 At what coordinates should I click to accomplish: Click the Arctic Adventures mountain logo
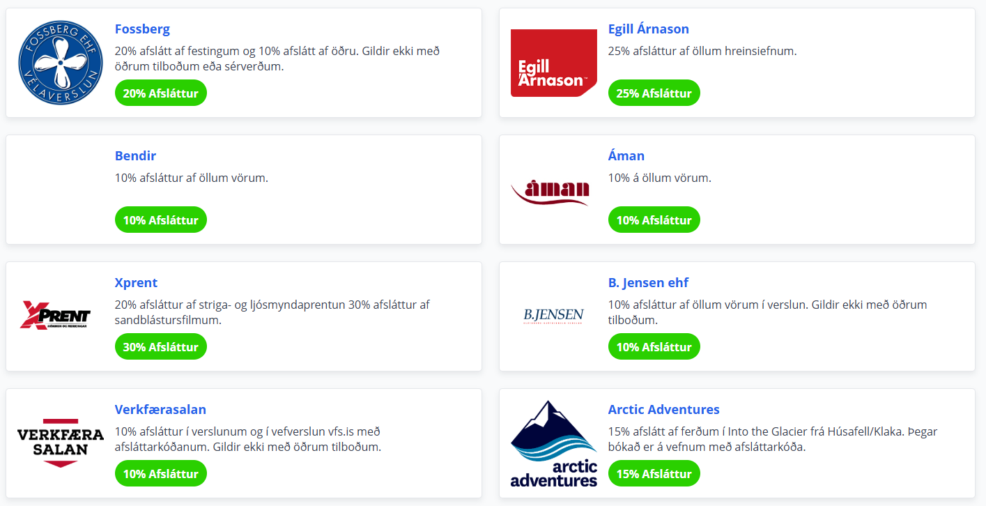(553, 443)
